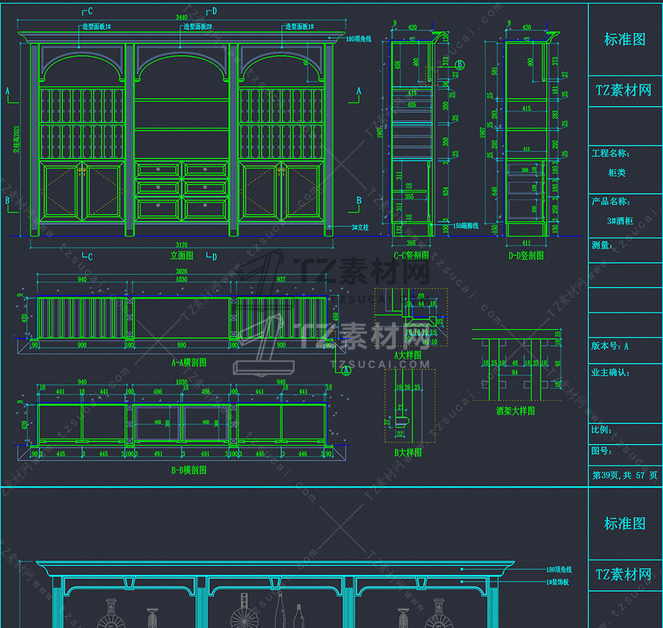Click the 3440 overall width dimension
The image size is (663, 628).
(x=181, y=17)
